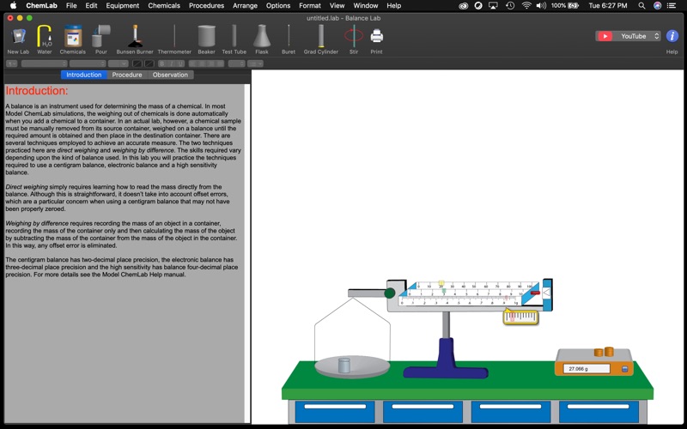
Task: Toggle underline text formatting
Action: pos(180,63)
